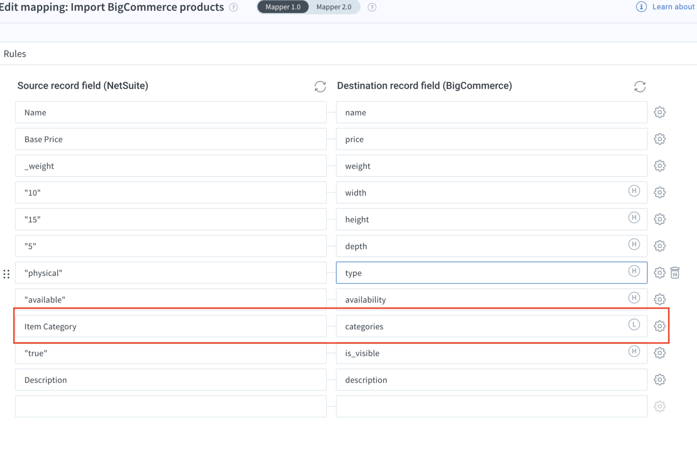Image resolution: width=697 pixels, height=450 pixels.
Task: Click the empty source field at the bottom
Action: click(171, 406)
